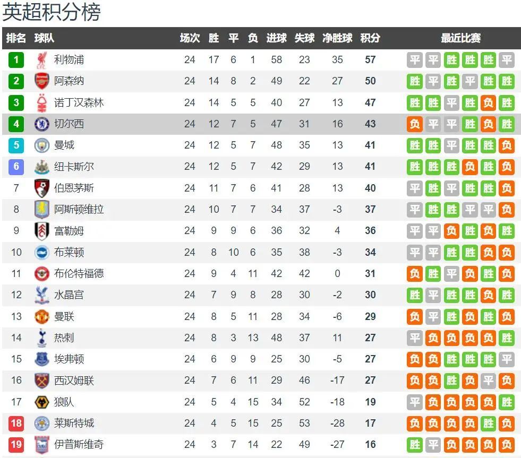Open 诺丁汉森林 team link
This screenshot has height=458, width=521.
(79, 102)
